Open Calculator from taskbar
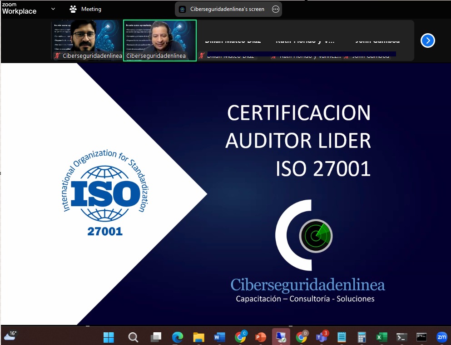Screen dimensions: 451x345 pyautogui.click(x=362, y=337)
